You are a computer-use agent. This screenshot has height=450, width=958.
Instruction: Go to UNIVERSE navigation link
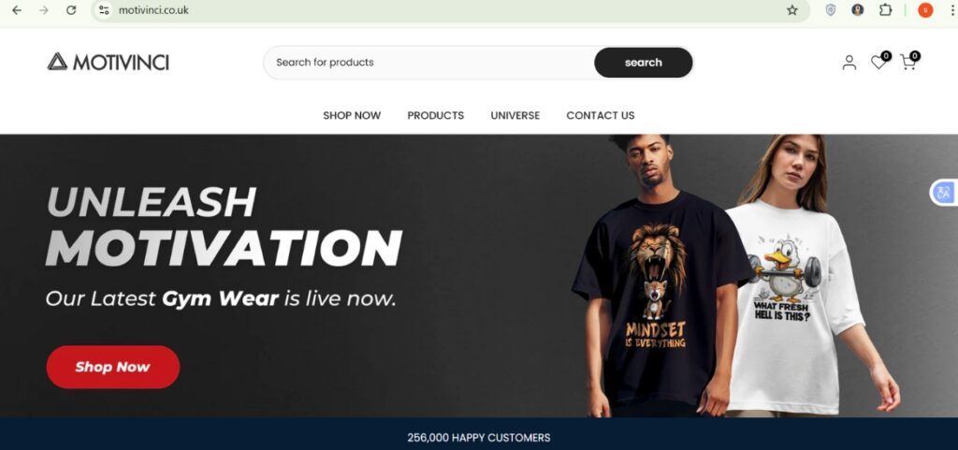point(515,115)
